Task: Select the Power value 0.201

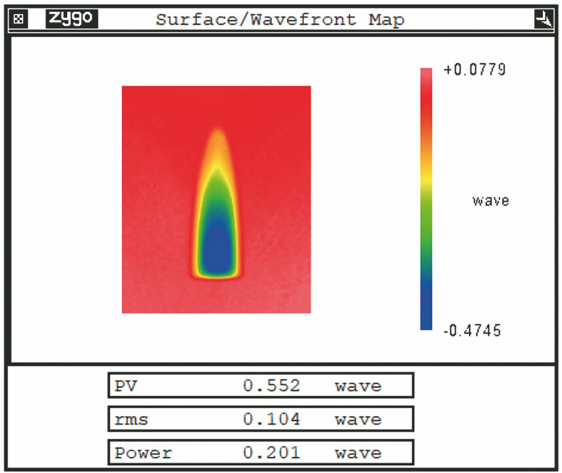Action: point(272,453)
